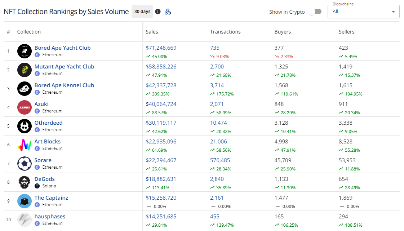This screenshot has width=404, height=231.
Task: Click the 1,477 buyers value
Action: 281,198
